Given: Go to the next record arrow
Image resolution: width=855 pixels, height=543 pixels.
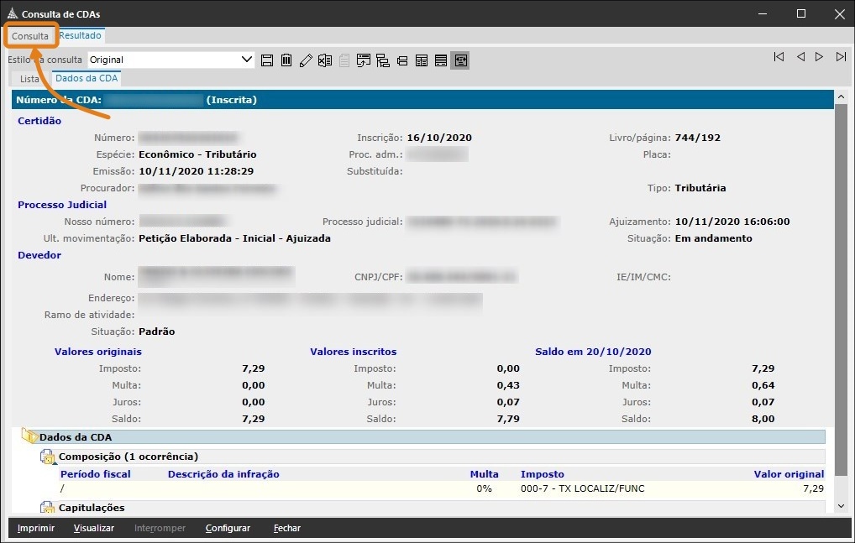Looking at the screenshot, I should point(820,57).
